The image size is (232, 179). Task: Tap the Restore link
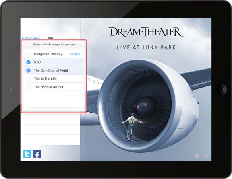pos(75,54)
